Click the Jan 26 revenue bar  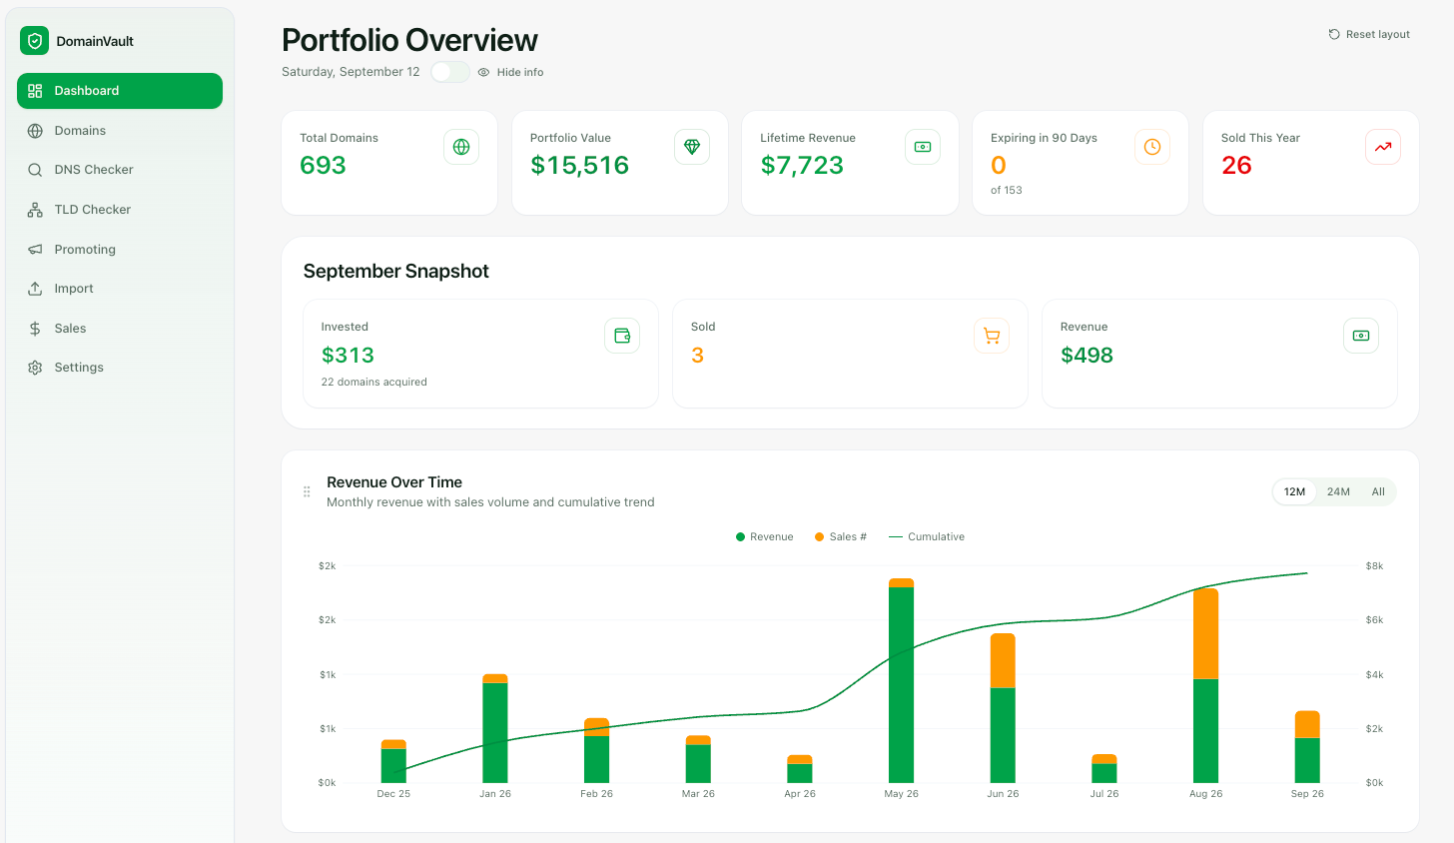pyautogui.click(x=495, y=732)
